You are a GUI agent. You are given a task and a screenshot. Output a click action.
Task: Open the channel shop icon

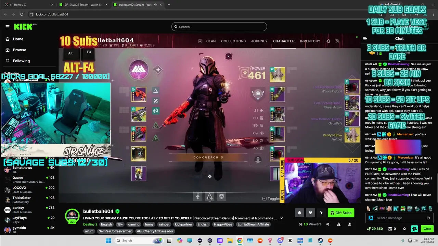click(390, 229)
